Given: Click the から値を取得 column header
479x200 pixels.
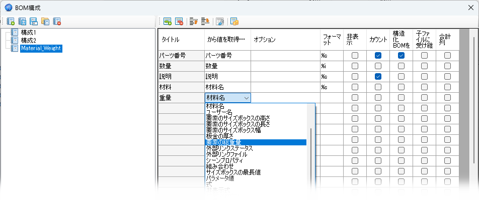Looking at the screenshot, I should coord(227,40).
